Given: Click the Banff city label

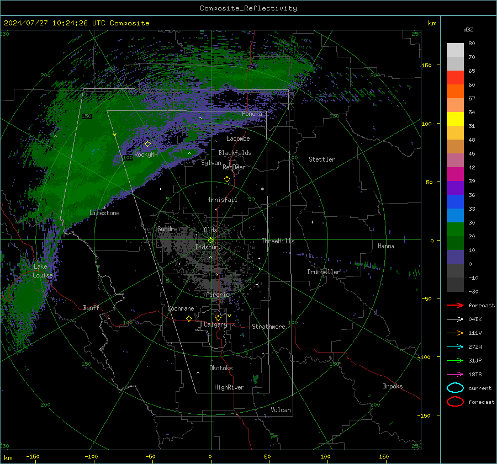Looking at the screenshot, I should tap(91, 308).
